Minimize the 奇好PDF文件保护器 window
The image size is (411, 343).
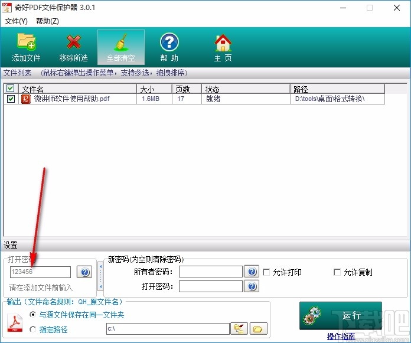(343, 8)
